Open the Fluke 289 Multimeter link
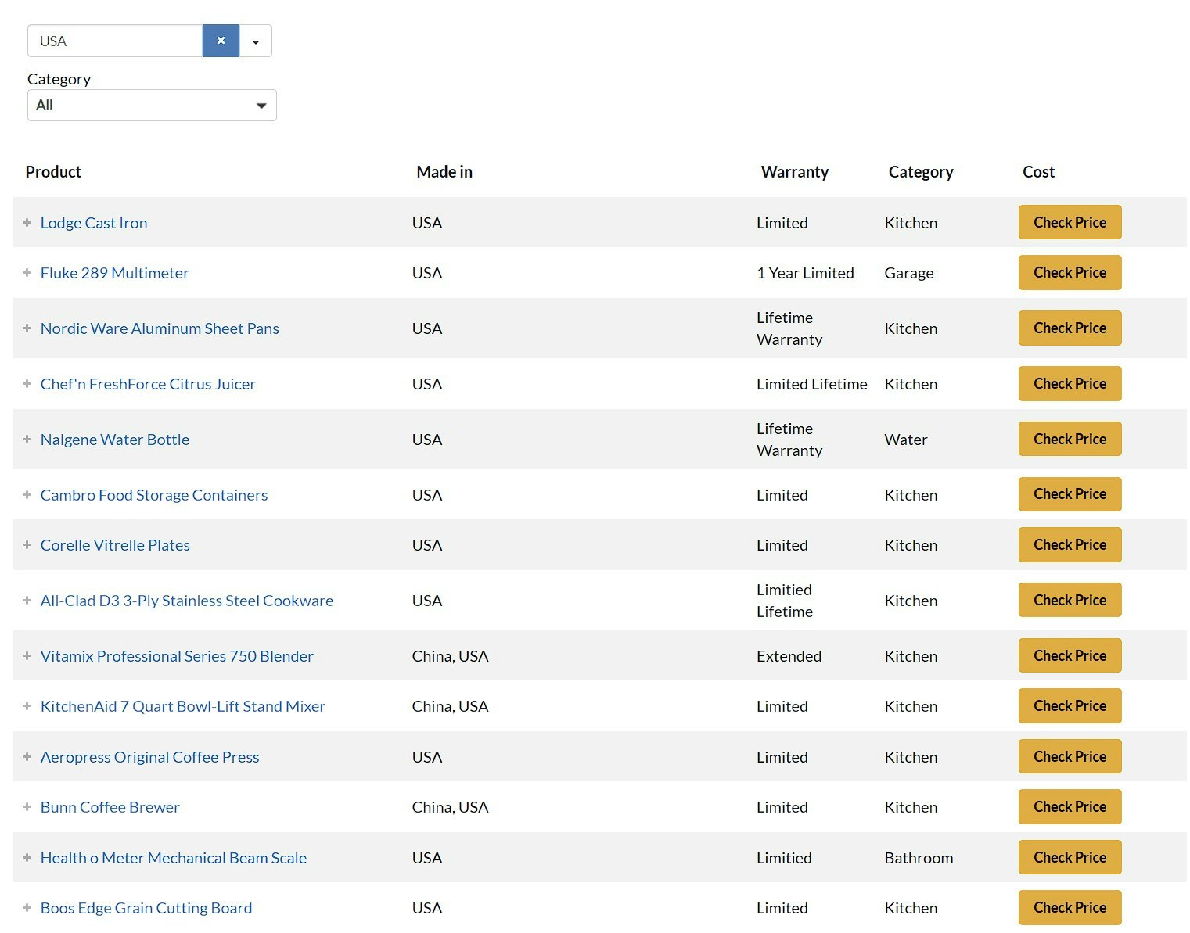 [x=115, y=273]
